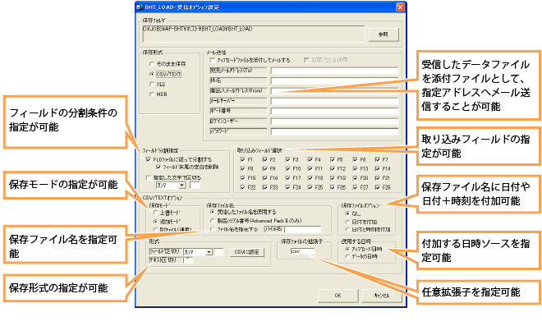Uncheck the F23 field checkbox
Image resolution: width=542 pixels, height=326 pixels.
pyautogui.click(x=264, y=187)
